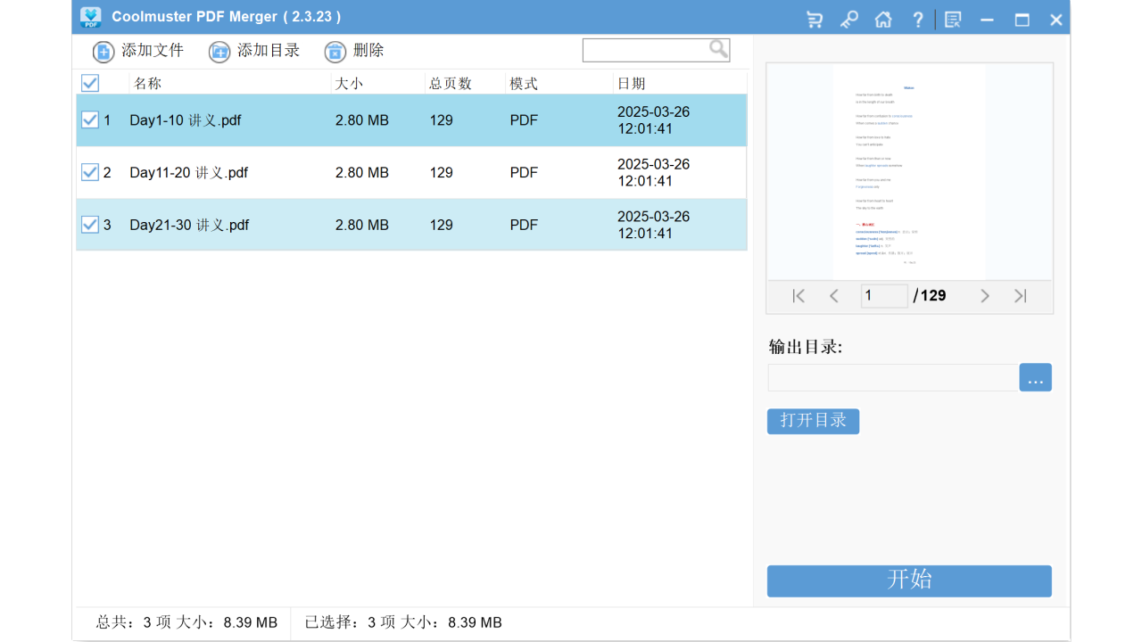Jump to first preview page
The height and width of the screenshot is (642, 1142).
(x=799, y=295)
